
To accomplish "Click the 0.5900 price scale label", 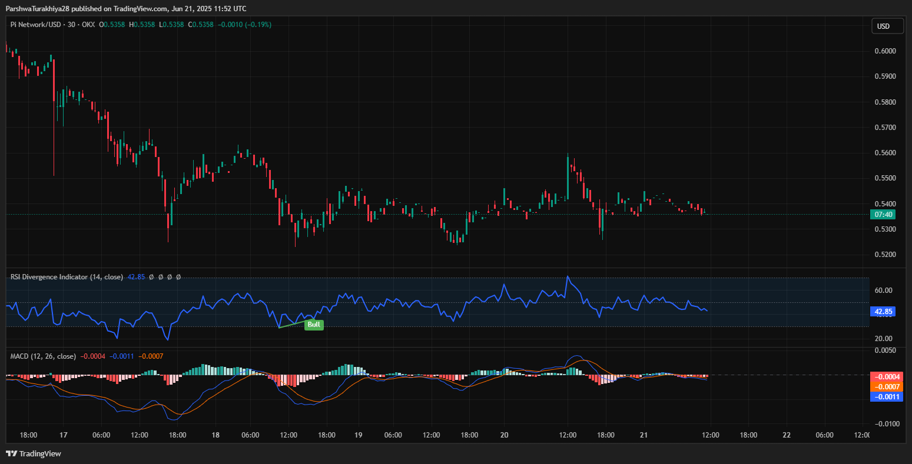I will tap(885, 76).
